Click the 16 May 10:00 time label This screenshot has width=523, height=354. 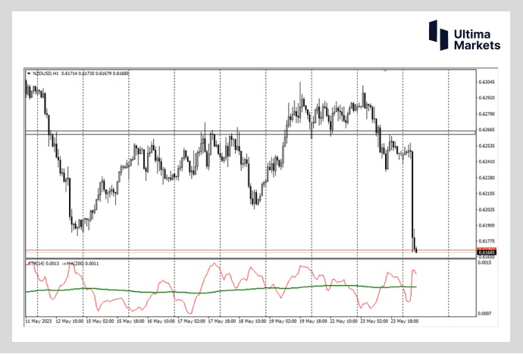(x=161, y=321)
